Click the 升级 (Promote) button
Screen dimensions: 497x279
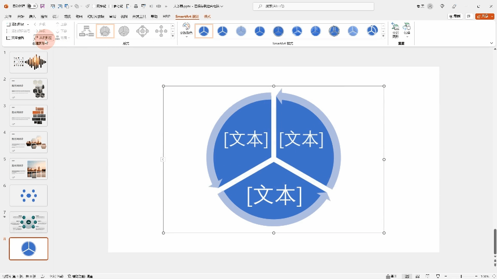[40, 24]
